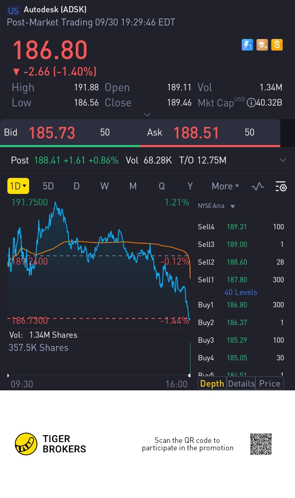
Task: Tap the Ask price 188.51
Action: click(196, 133)
